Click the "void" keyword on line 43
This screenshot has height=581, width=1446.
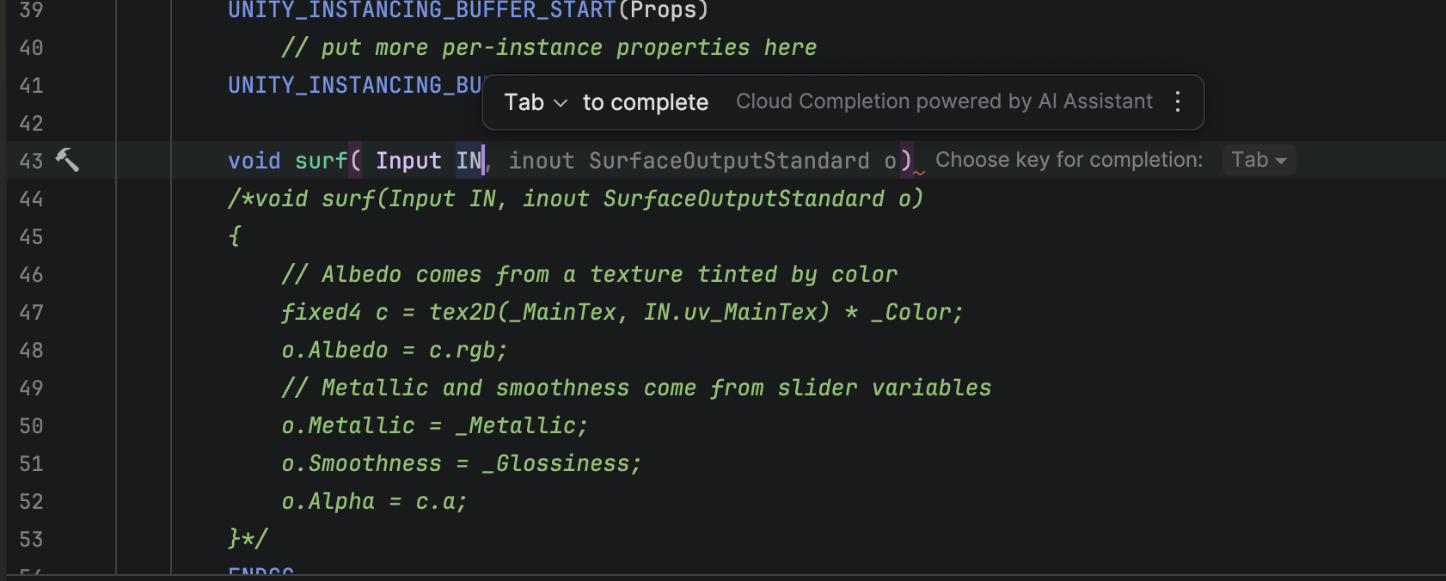[254, 161]
